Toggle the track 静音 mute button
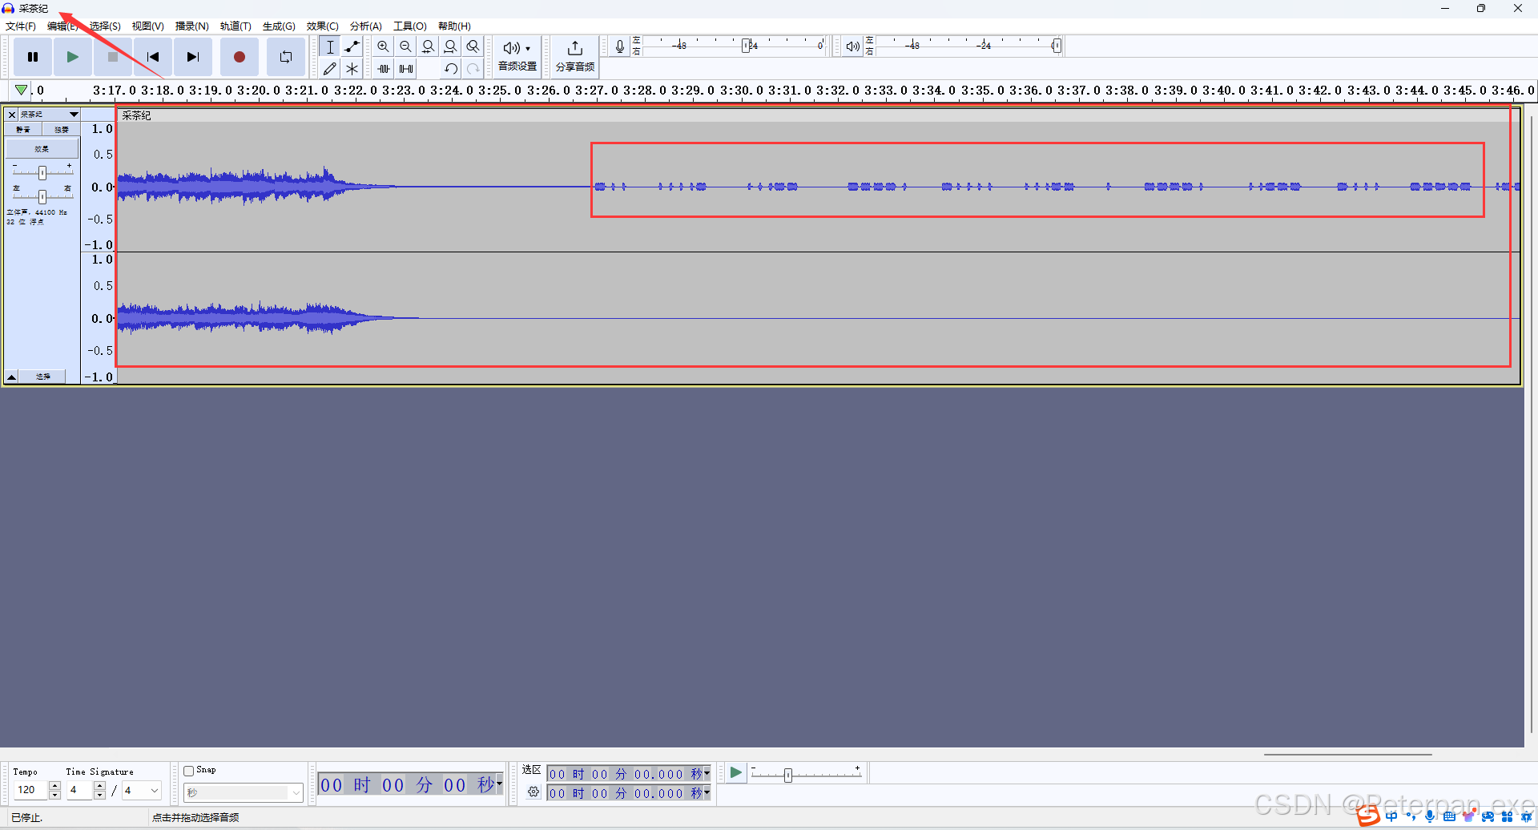1538x830 pixels. pos(23,130)
